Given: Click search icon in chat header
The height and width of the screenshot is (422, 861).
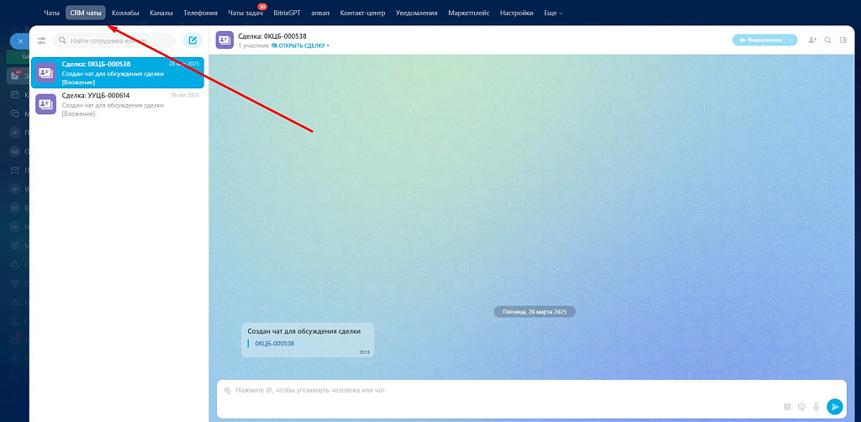Looking at the screenshot, I should 828,40.
